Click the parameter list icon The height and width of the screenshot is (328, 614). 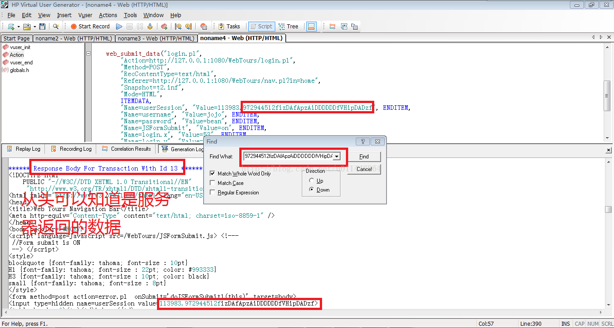[x=344, y=27]
